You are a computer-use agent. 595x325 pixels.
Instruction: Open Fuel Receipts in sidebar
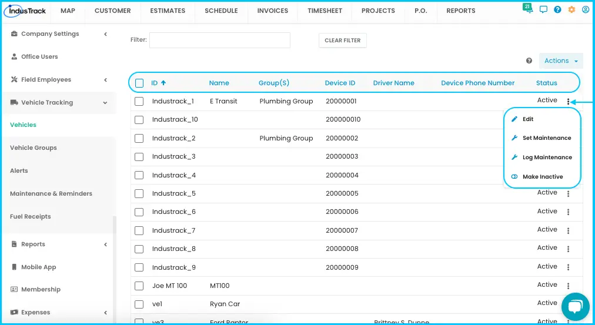pos(31,216)
